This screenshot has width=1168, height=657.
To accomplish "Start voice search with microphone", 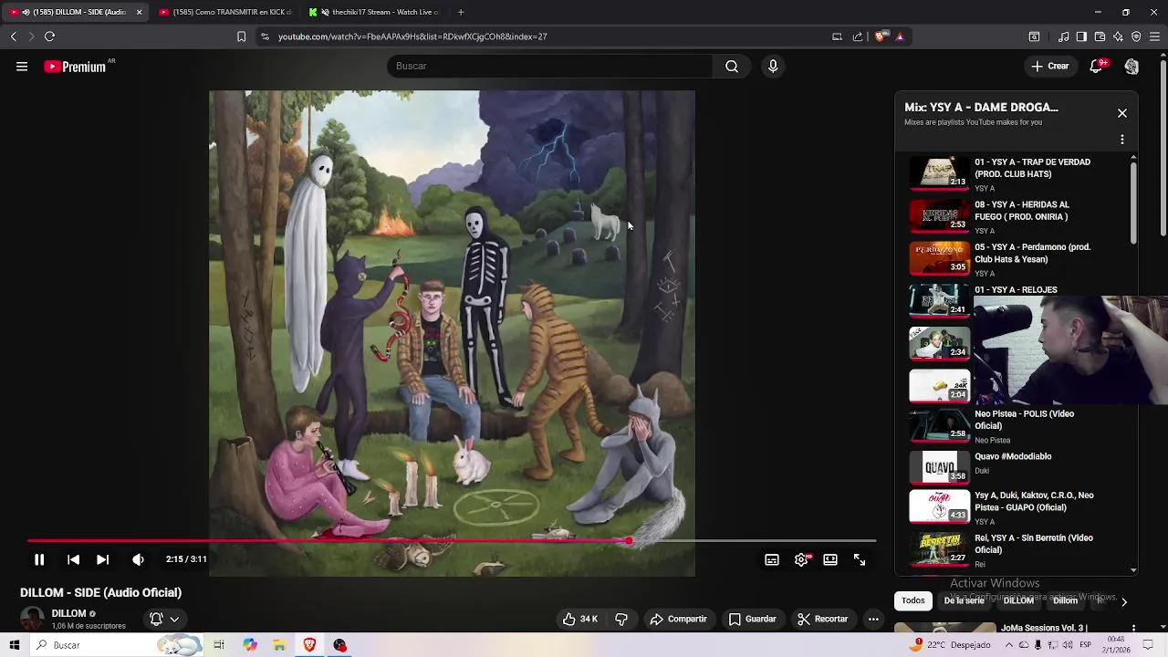I will (773, 66).
